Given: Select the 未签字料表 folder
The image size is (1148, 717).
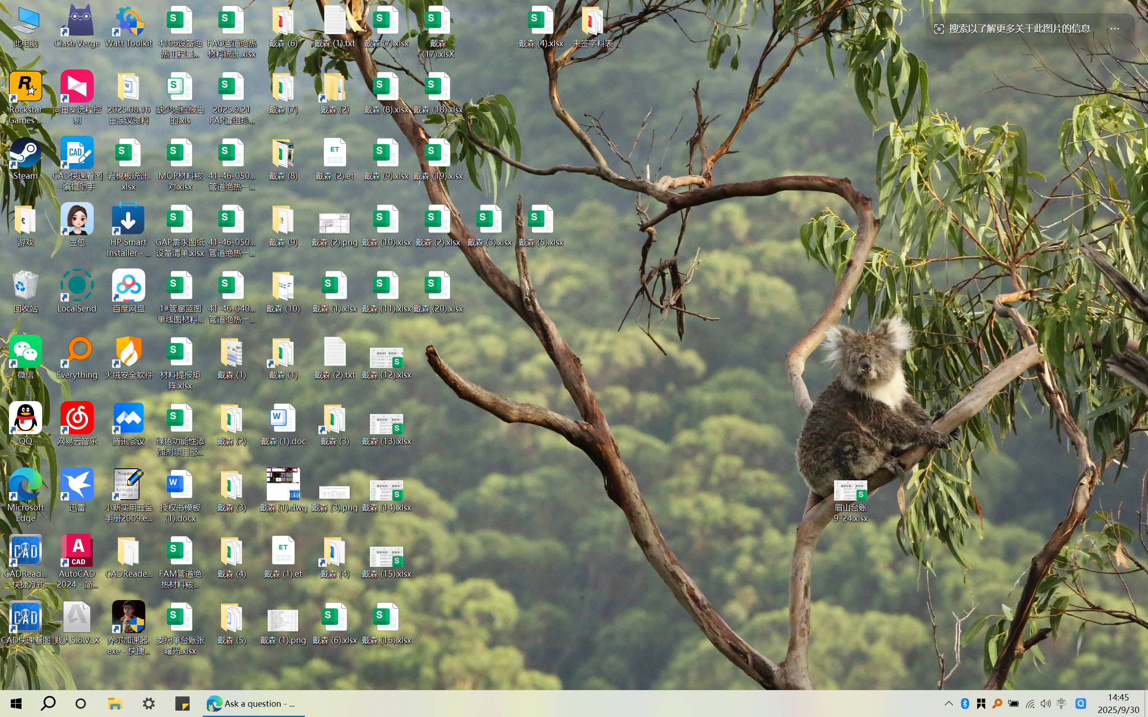Looking at the screenshot, I should click(592, 26).
